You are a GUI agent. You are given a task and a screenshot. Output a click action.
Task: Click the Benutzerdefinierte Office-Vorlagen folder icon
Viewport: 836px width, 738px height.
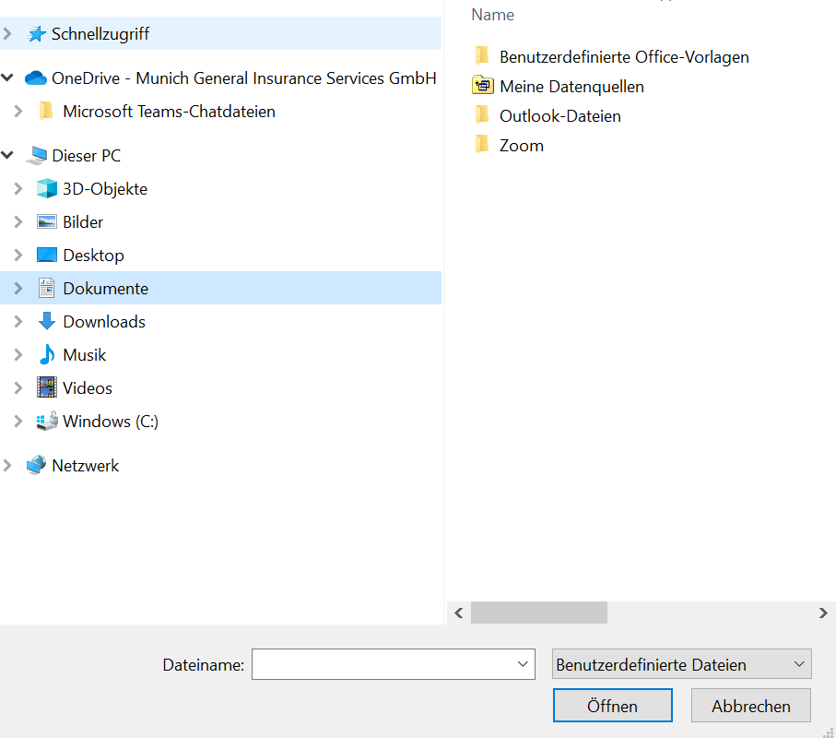click(x=481, y=56)
